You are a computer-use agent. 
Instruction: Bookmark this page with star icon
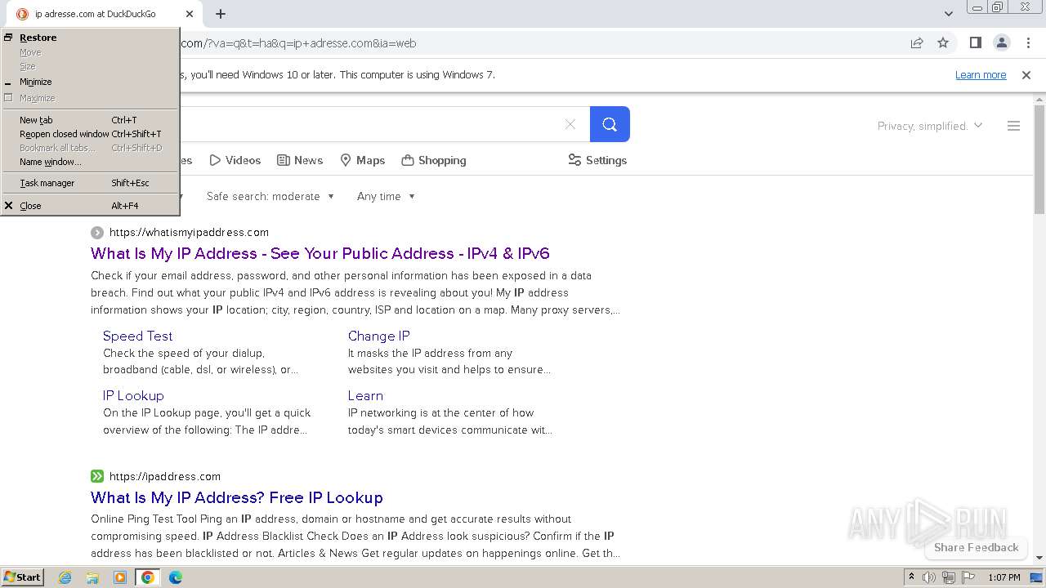tap(943, 43)
